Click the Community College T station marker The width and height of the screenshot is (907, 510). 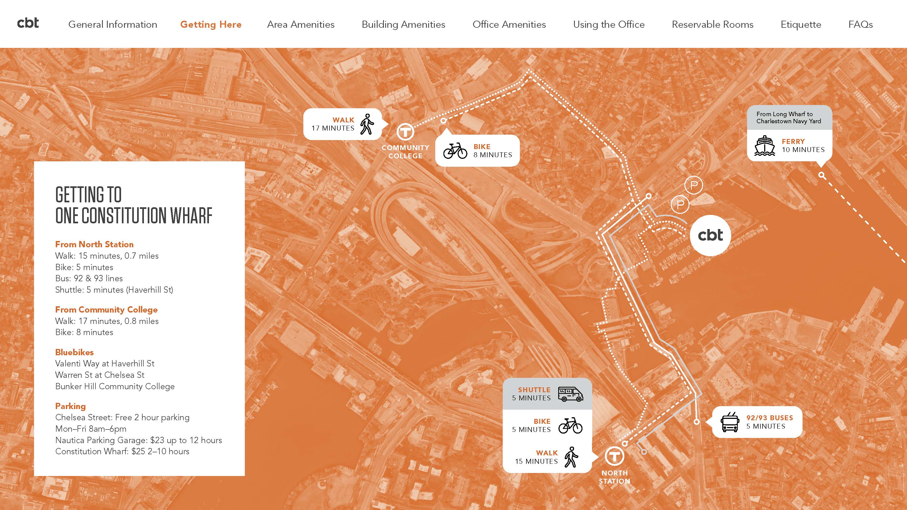405,132
